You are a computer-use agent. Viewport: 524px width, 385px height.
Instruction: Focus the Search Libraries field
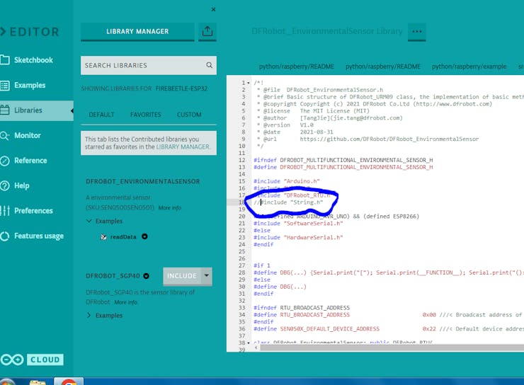[x=149, y=65]
